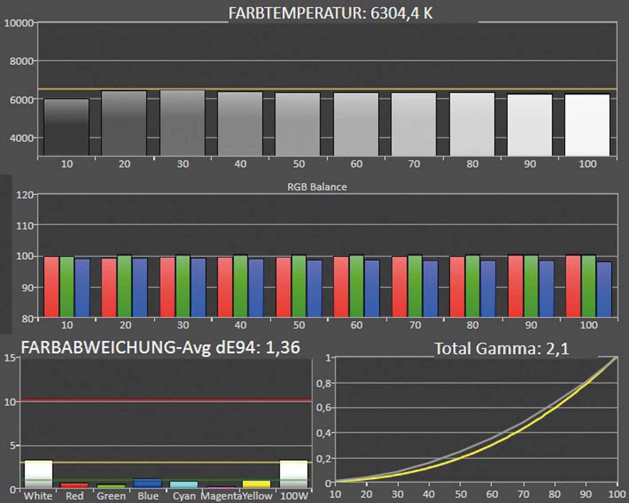This screenshot has width=629, height=503.
Task: Select the green RGB Balance bar at 60
Action: (356, 286)
